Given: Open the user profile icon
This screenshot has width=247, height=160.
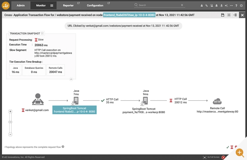Looking at the screenshot, I should (202, 6).
